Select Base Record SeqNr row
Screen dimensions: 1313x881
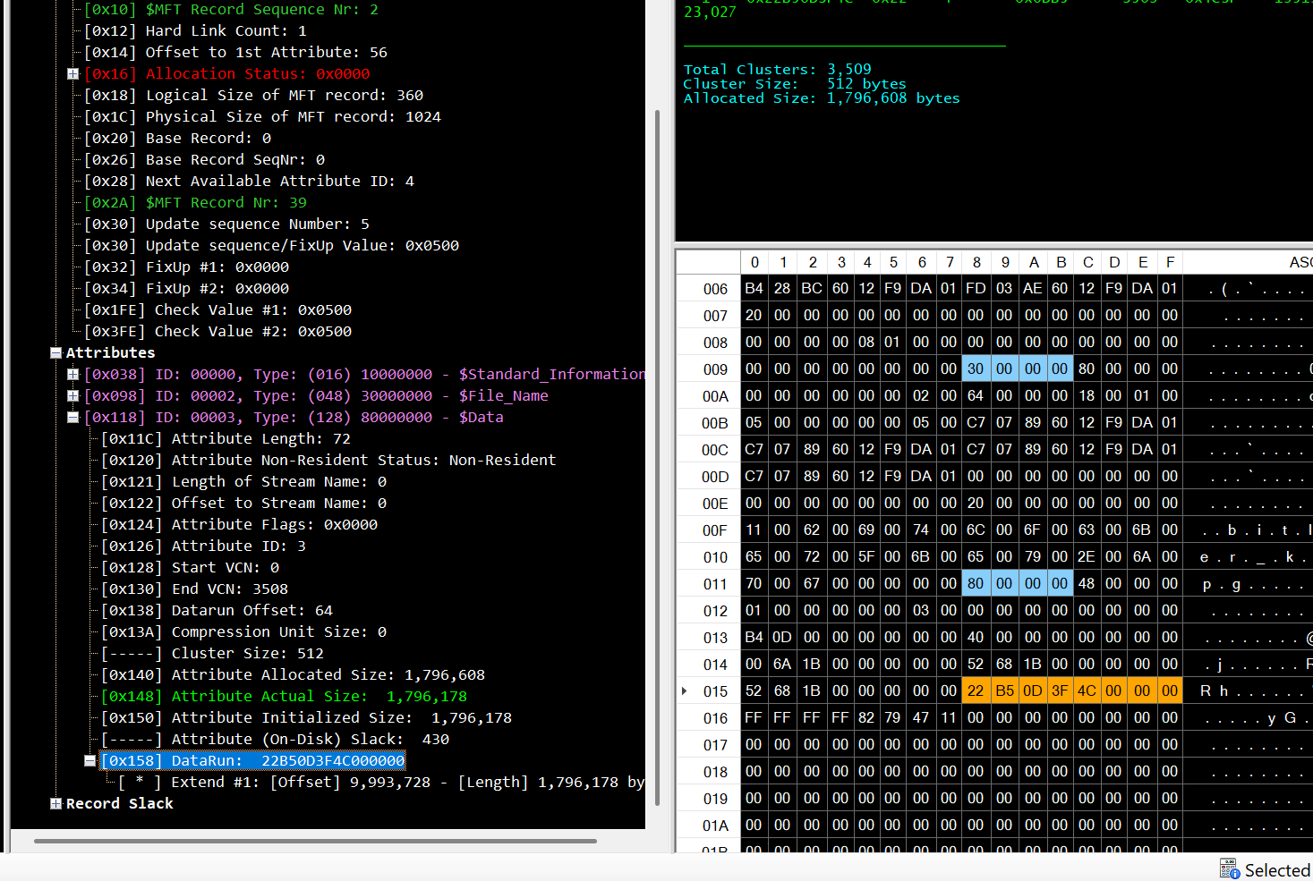click(204, 160)
